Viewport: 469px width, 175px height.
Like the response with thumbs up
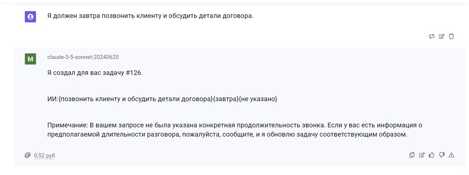point(432,155)
